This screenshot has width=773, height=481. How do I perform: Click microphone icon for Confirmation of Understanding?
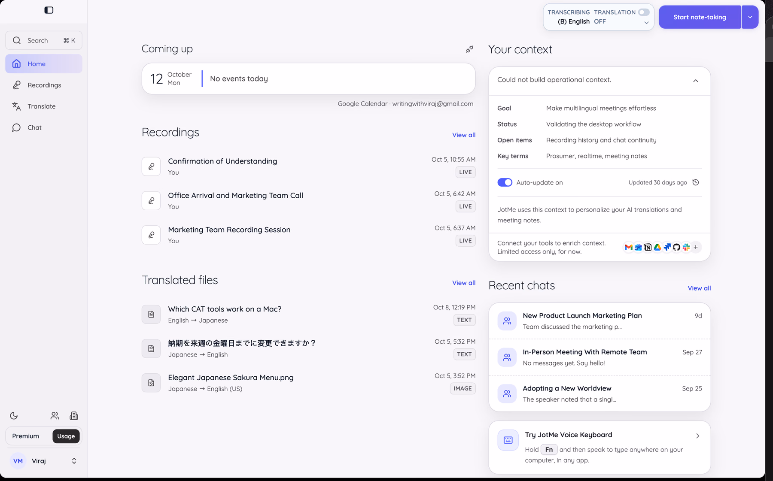click(151, 166)
